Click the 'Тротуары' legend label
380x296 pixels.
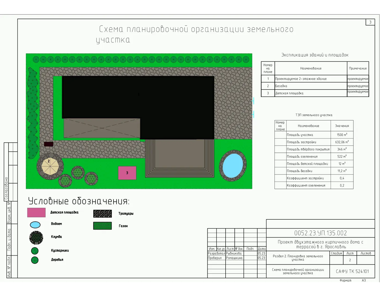126,214
